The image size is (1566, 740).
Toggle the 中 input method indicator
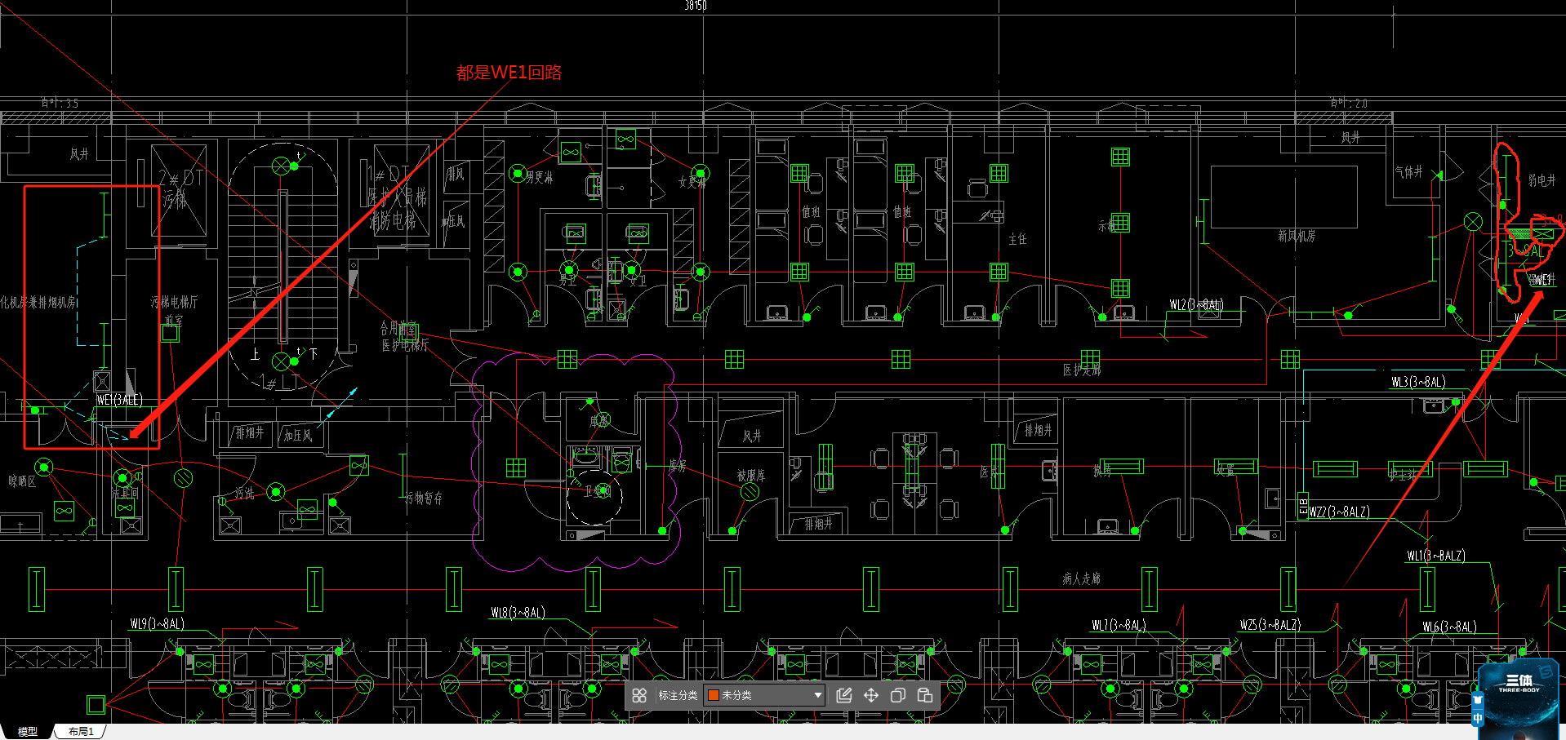click(1477, 719)
